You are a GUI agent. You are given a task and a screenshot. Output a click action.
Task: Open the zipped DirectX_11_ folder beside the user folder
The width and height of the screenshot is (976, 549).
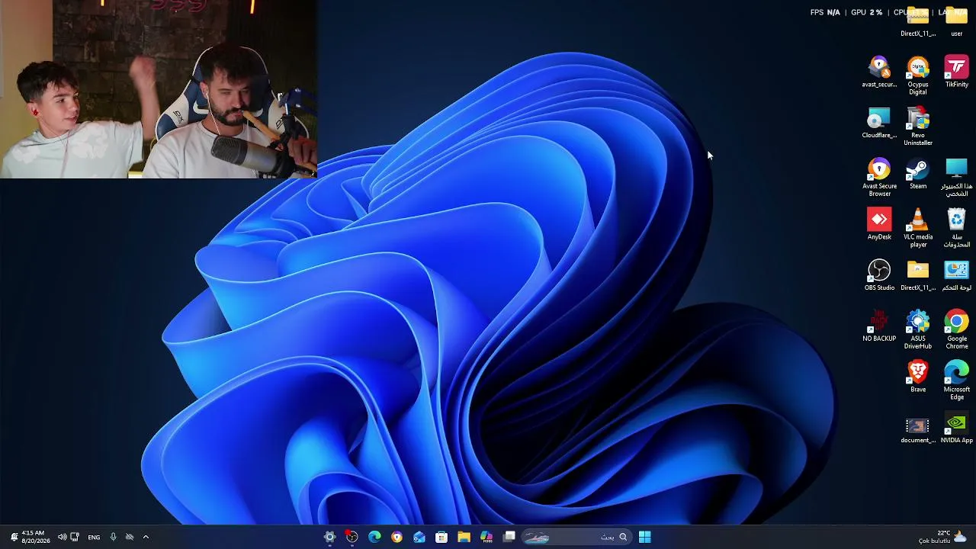[917, 20]
